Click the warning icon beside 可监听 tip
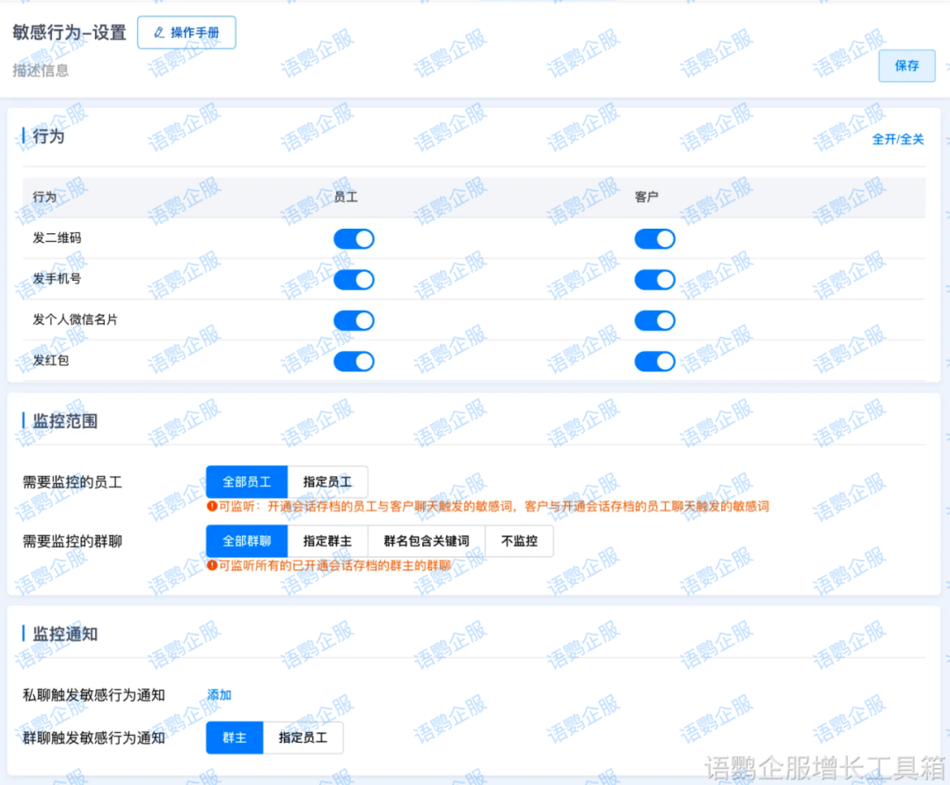950x785 pixels. [x=210, y=506]
